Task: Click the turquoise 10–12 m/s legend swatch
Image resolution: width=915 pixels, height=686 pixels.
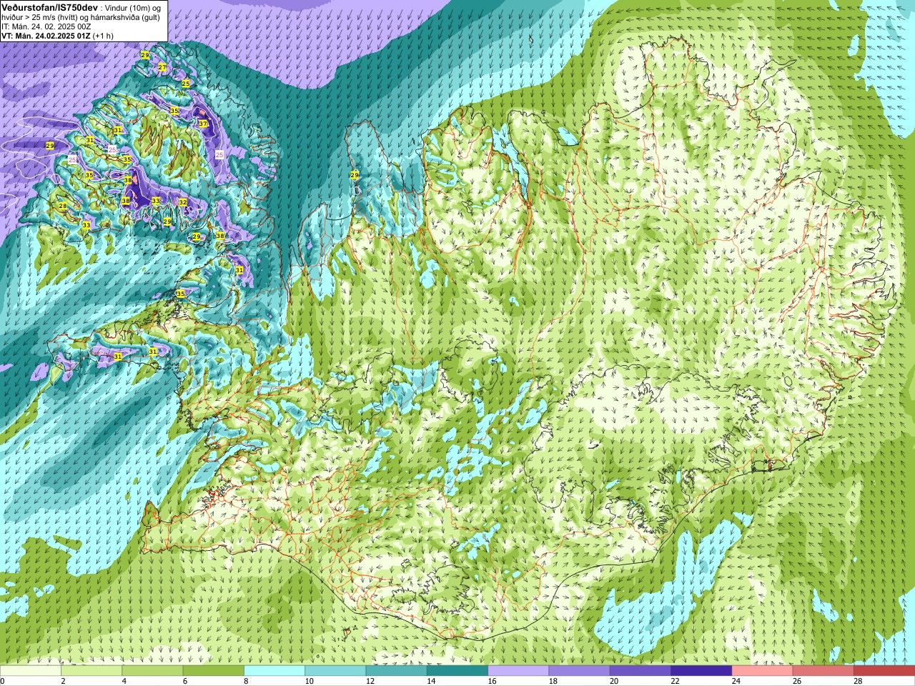Action: click(x=335, y=671)
